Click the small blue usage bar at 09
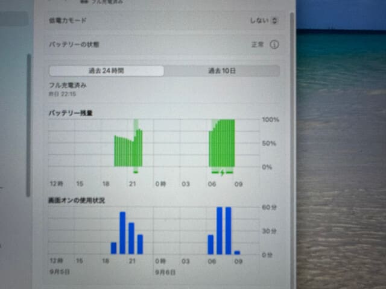Screen dimensions: 386x289 coord(237,253)
